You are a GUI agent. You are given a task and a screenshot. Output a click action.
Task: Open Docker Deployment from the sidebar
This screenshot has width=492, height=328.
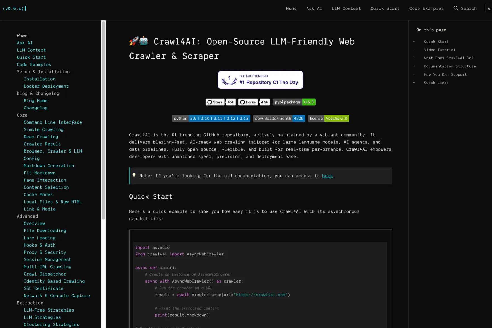click(x=46, y=86)
